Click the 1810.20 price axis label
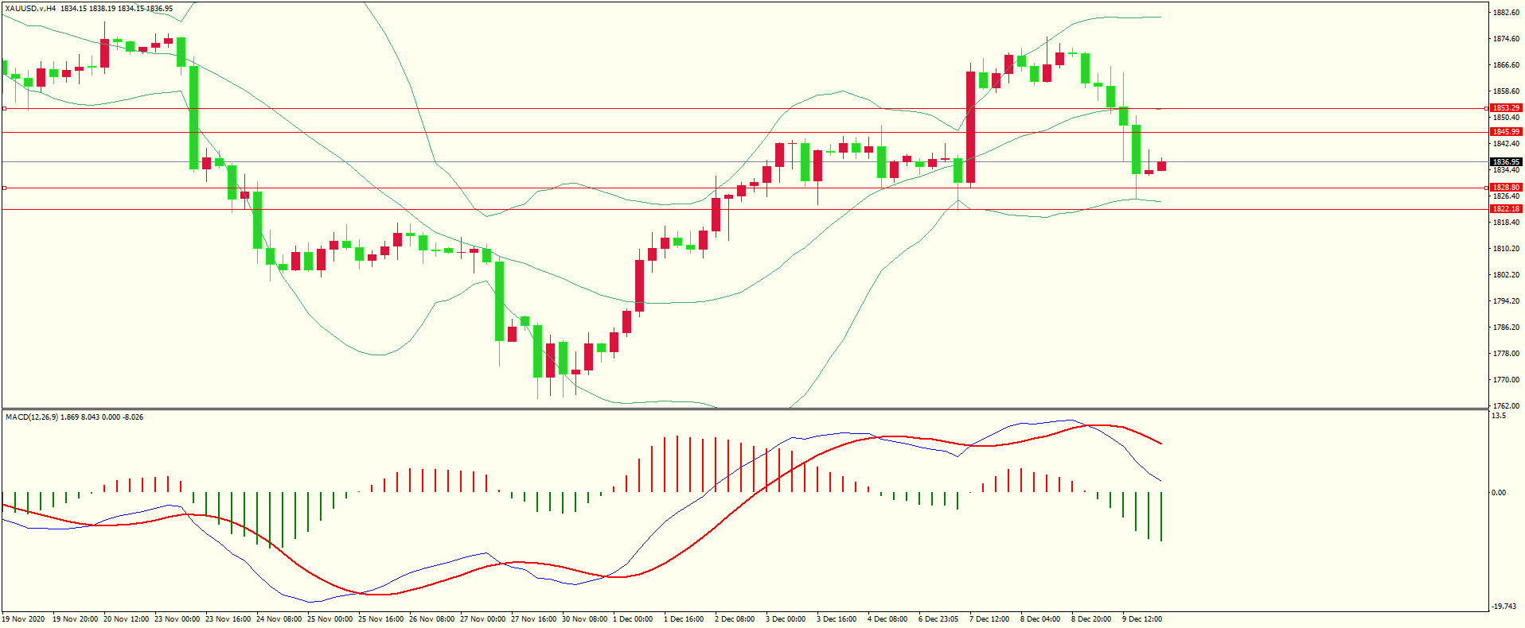Screen dimensions: 1525x628 click(x=1507, y=249)
